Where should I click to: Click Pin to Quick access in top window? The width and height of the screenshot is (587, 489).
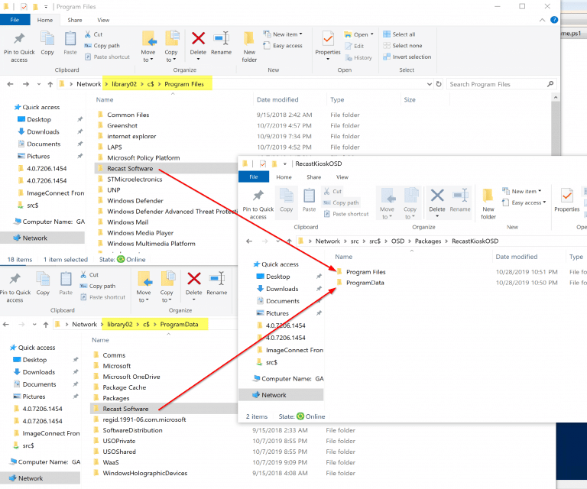point(19,46)
